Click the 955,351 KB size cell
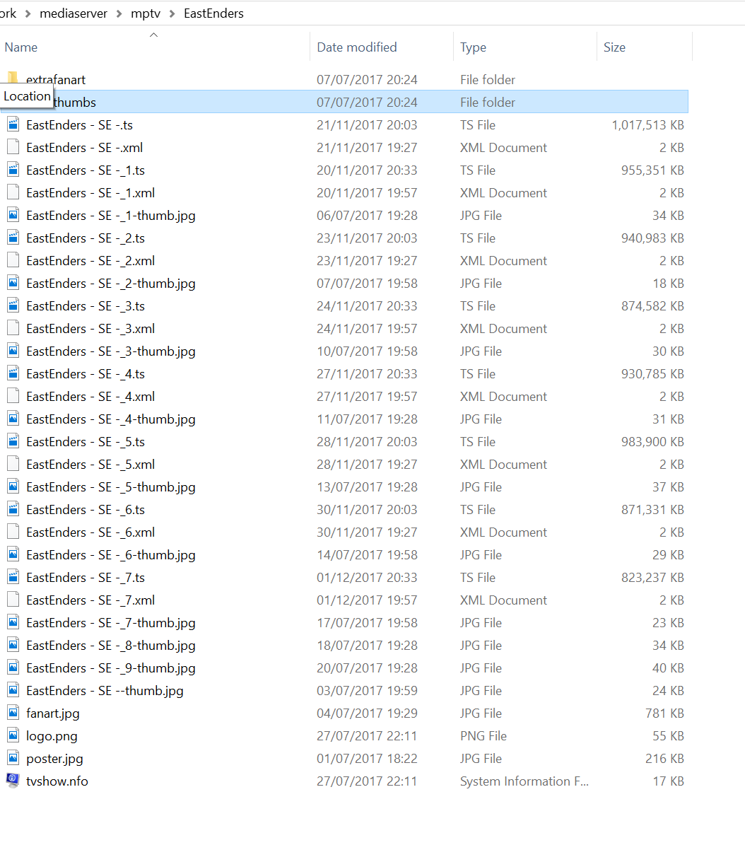 [x=652, y=170]
